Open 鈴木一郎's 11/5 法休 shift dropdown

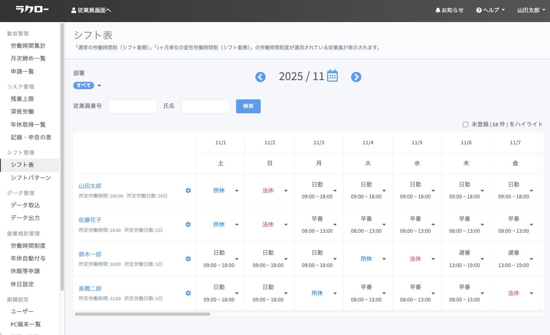pyautogui.click(x=433, y=259)
